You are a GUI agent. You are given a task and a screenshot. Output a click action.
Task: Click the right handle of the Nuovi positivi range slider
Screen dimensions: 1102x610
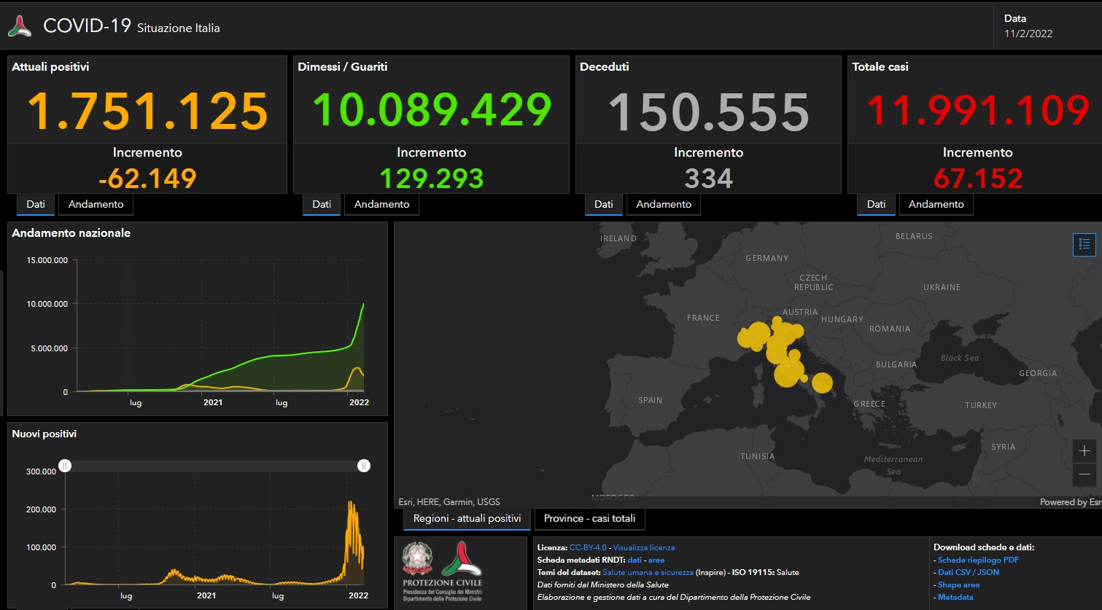(x=363, y=466)
